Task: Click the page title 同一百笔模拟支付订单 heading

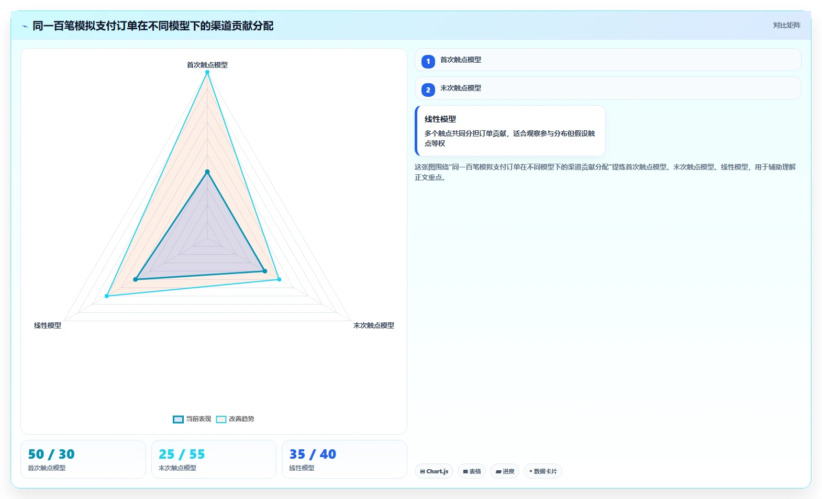Action: tap(153, 26)
